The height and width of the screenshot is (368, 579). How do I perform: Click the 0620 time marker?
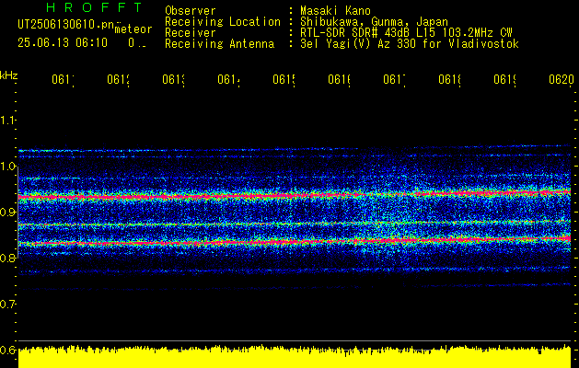tap(562, 80)
